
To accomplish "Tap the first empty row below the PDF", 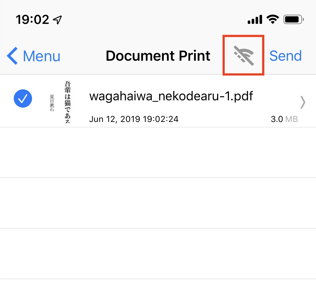I will tap(158, 152).
